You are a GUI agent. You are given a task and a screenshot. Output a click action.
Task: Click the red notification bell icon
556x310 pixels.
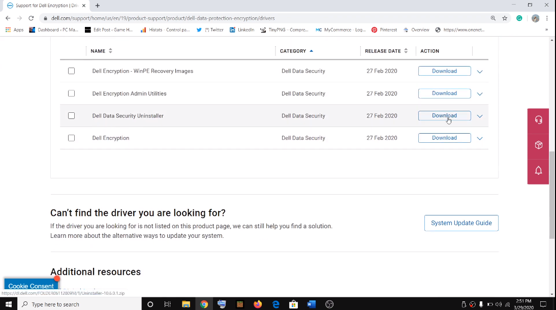[x=538, y=170]
